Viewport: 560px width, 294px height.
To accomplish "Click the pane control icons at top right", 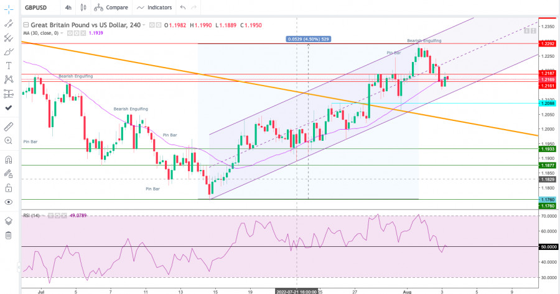I will (530, 31).
